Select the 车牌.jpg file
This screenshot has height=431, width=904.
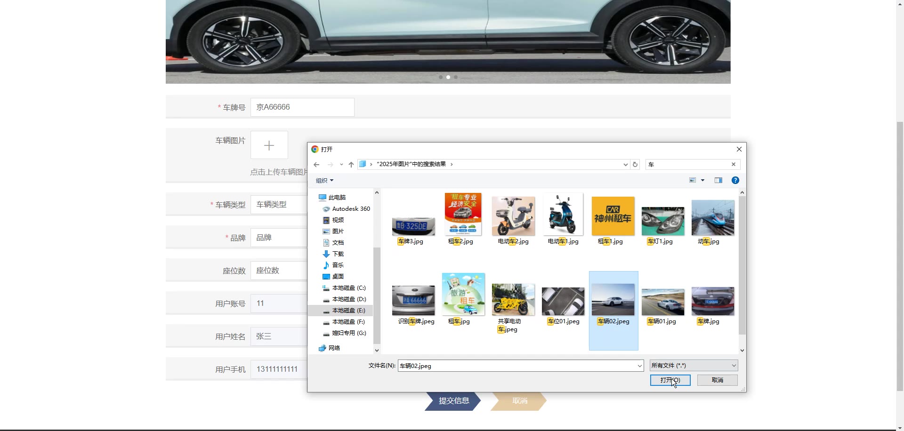(x=713, y=306)
